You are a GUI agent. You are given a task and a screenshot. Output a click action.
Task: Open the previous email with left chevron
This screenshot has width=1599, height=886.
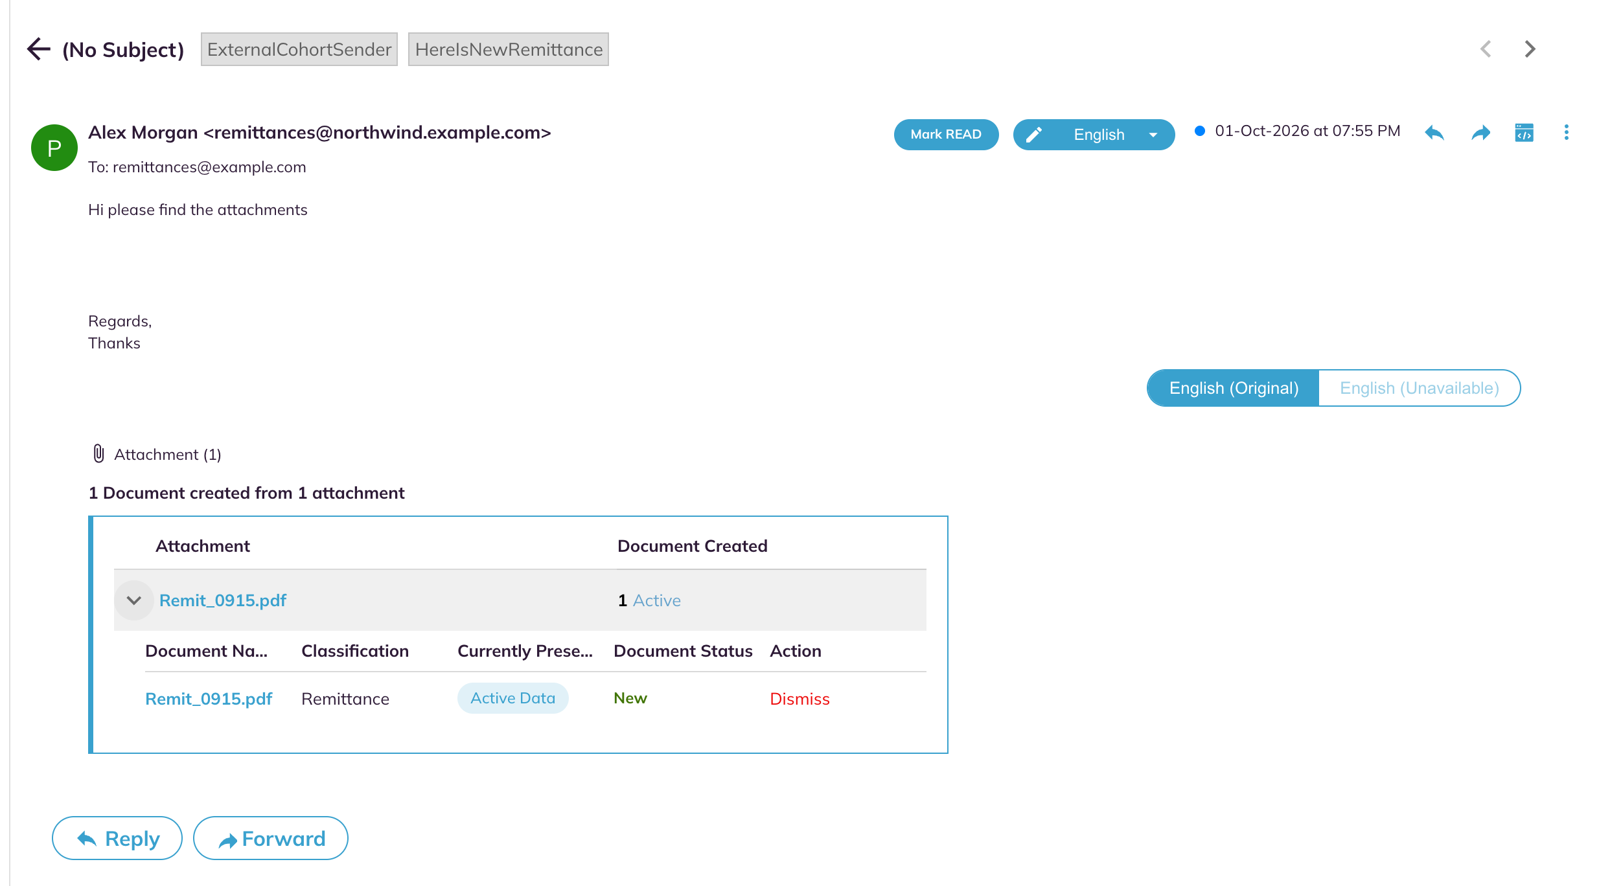click(1486, 49)
